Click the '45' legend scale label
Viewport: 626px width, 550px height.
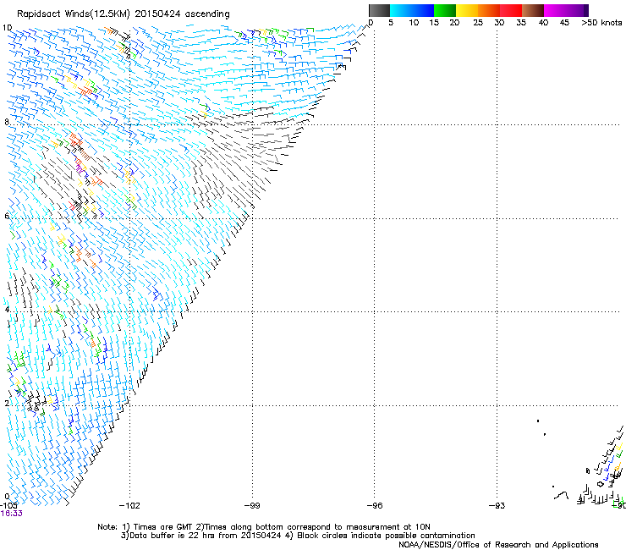tap(564, 23)
